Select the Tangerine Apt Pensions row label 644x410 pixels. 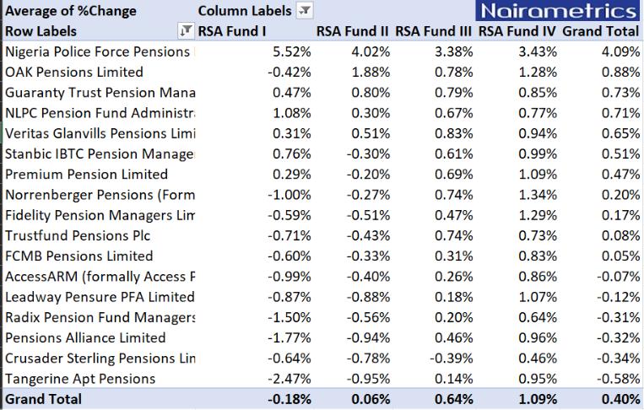80,378
